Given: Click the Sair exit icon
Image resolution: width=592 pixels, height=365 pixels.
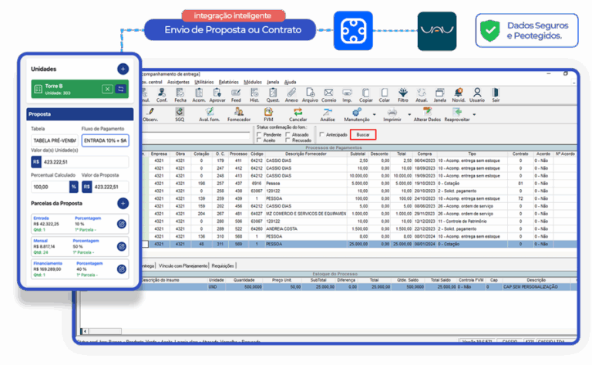Looking at the screenshot, I should coord(496,93).
